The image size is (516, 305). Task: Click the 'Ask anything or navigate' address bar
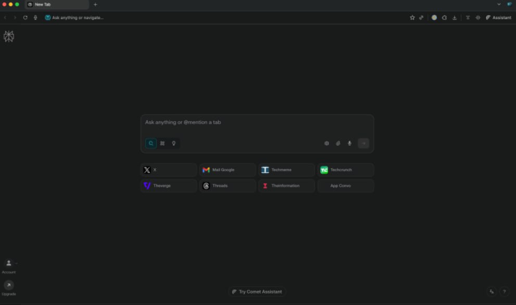(78, 18)
